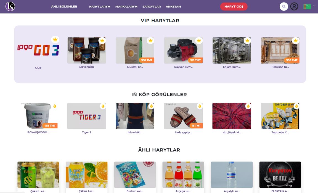Image resolution: width=318 pixels, height=193 pixels.
Task: Go to SARGYTLAR menu item
Action: point(152,7)
